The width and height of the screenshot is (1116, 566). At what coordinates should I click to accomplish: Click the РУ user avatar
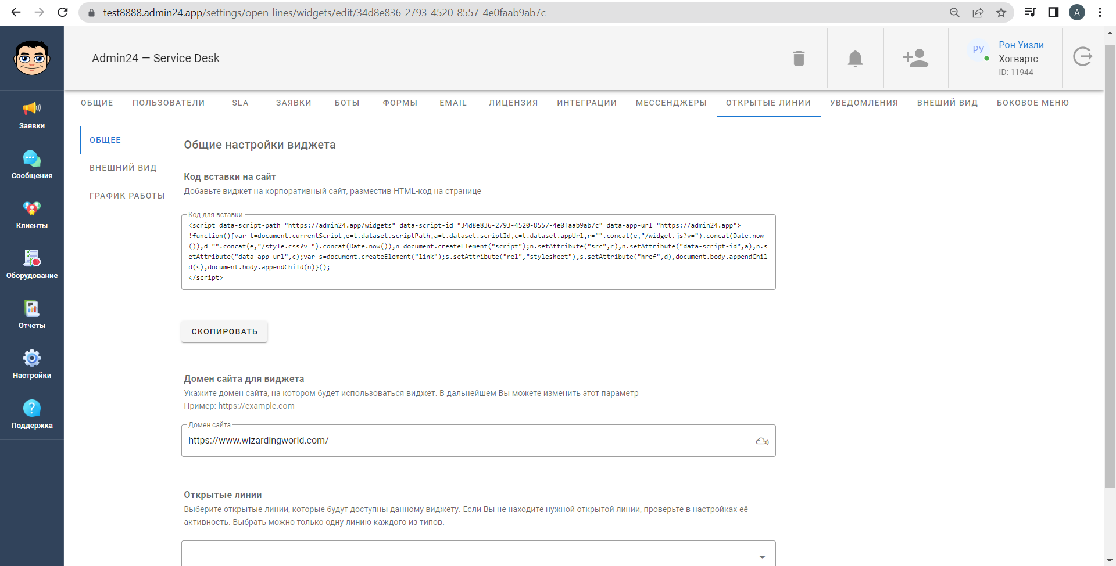point(979,50)
